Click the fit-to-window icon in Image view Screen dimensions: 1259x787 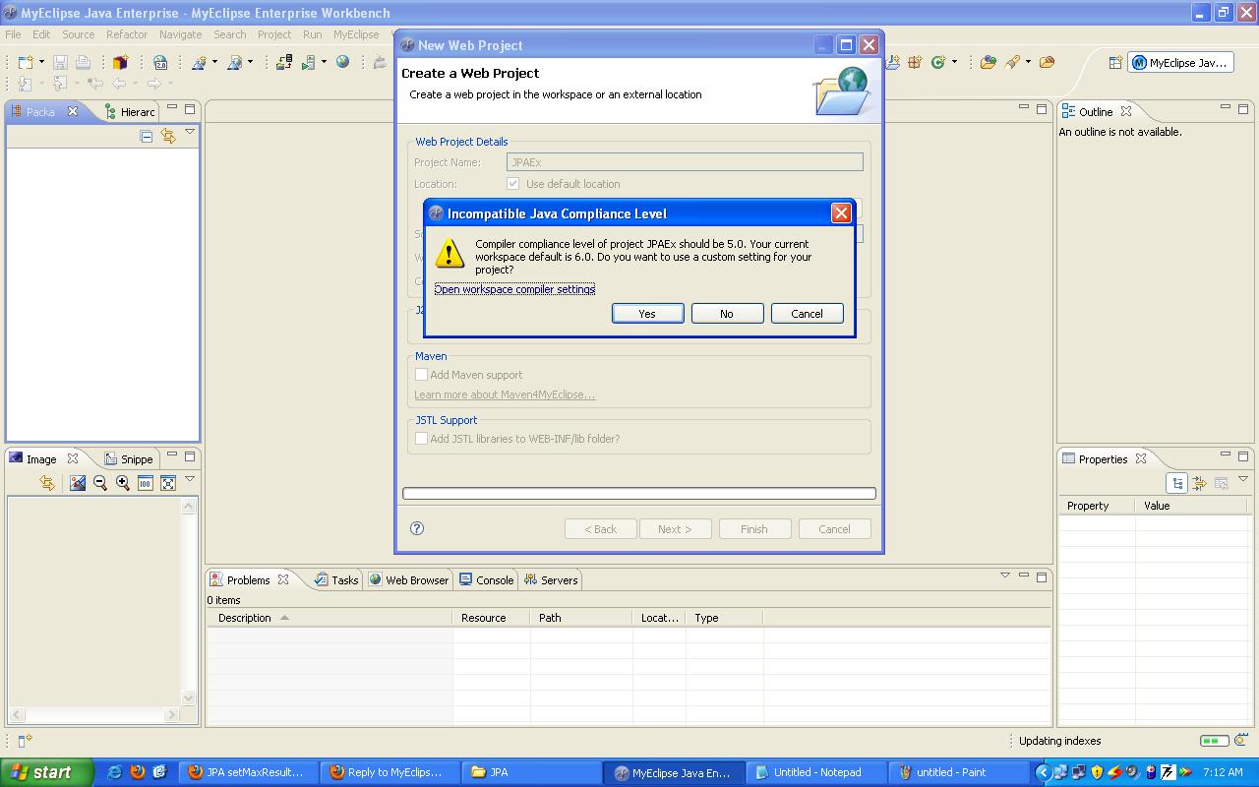tap(168, 483)
